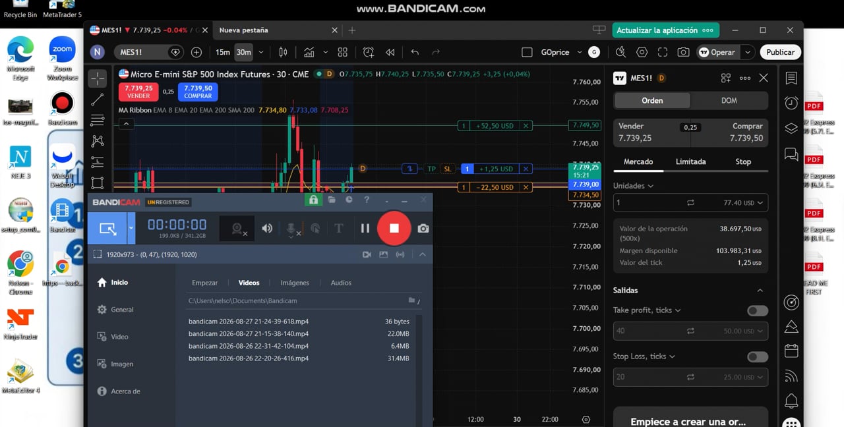
Task: Select the trend line drawing tool
Action: click(x=98, y=100)
